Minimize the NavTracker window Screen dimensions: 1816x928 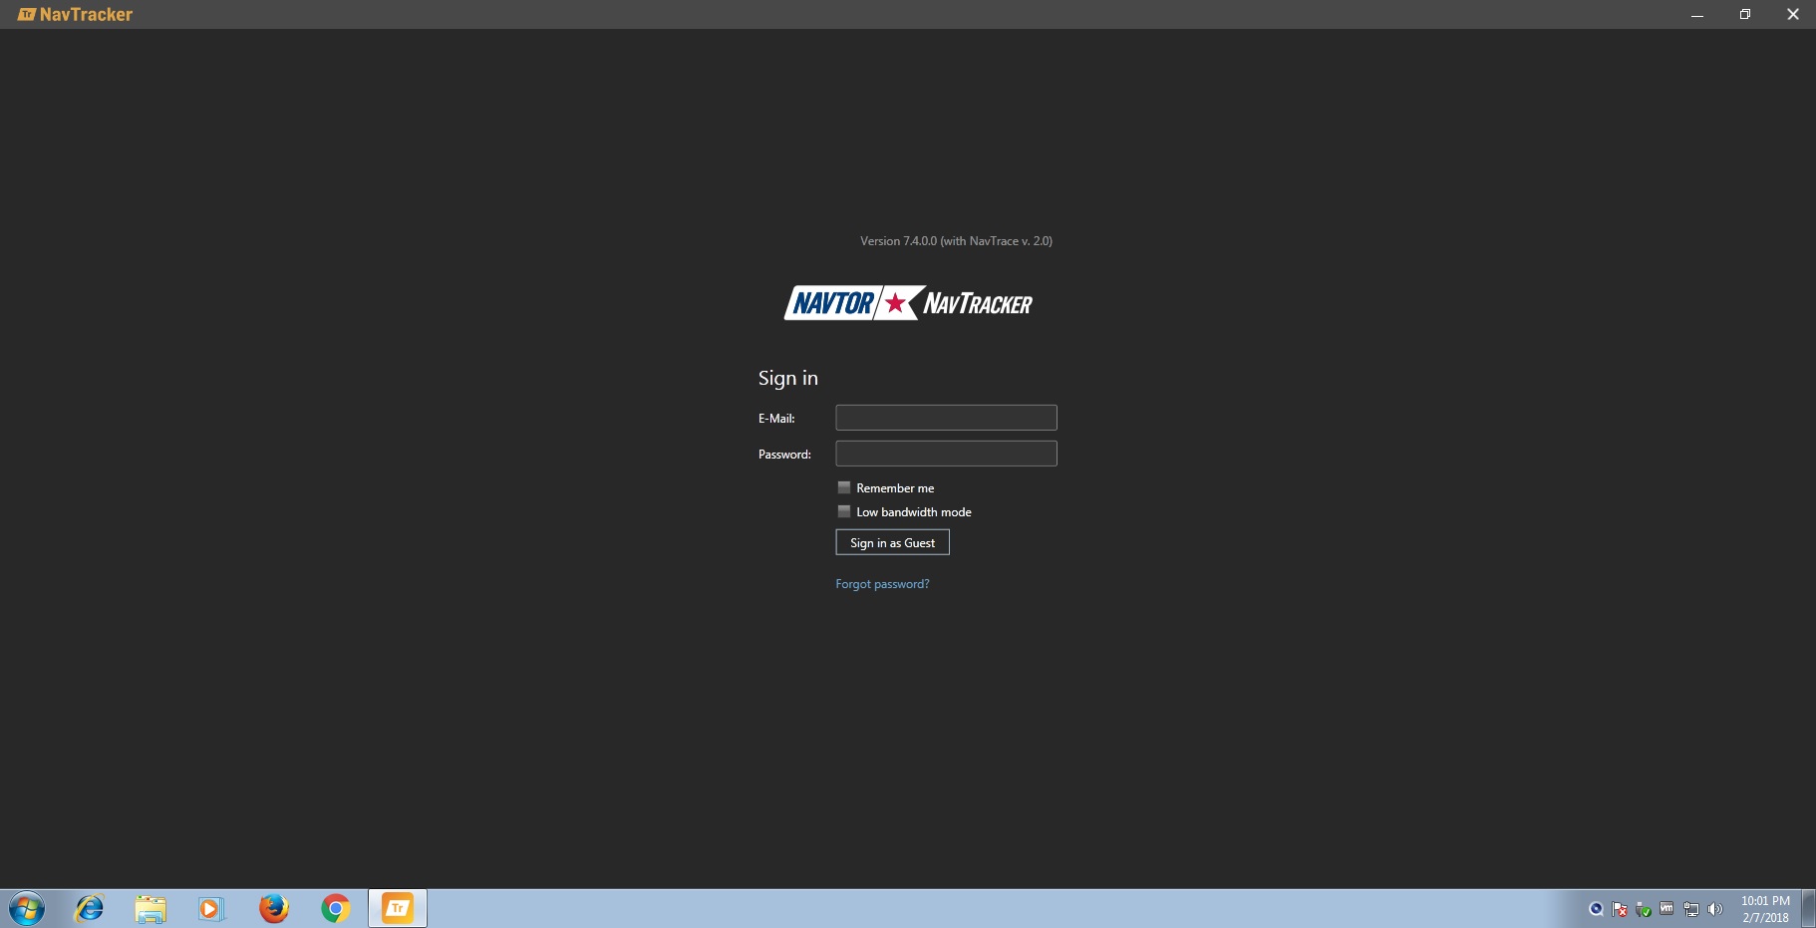[x=1697, y=14]
